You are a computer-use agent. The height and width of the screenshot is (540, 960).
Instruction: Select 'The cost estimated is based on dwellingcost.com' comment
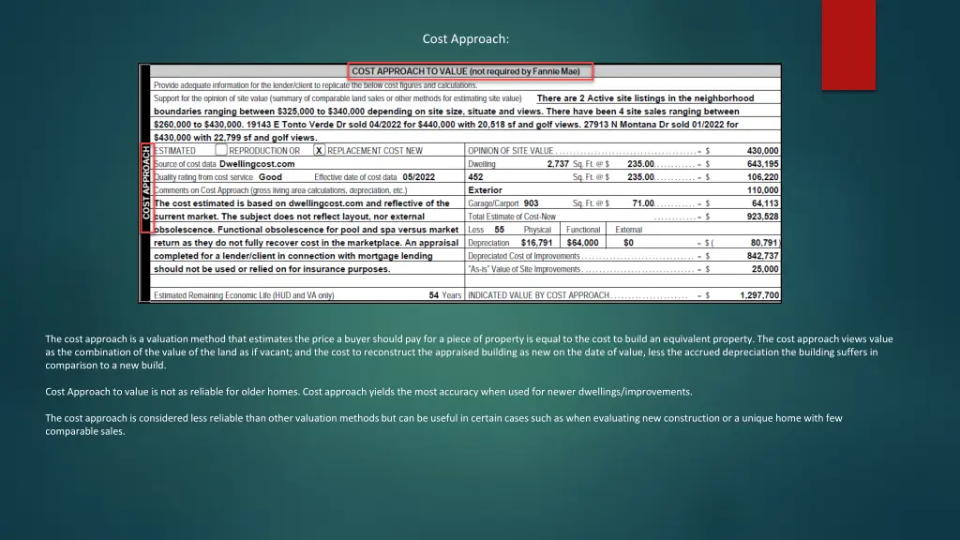[x=307, y=235]
